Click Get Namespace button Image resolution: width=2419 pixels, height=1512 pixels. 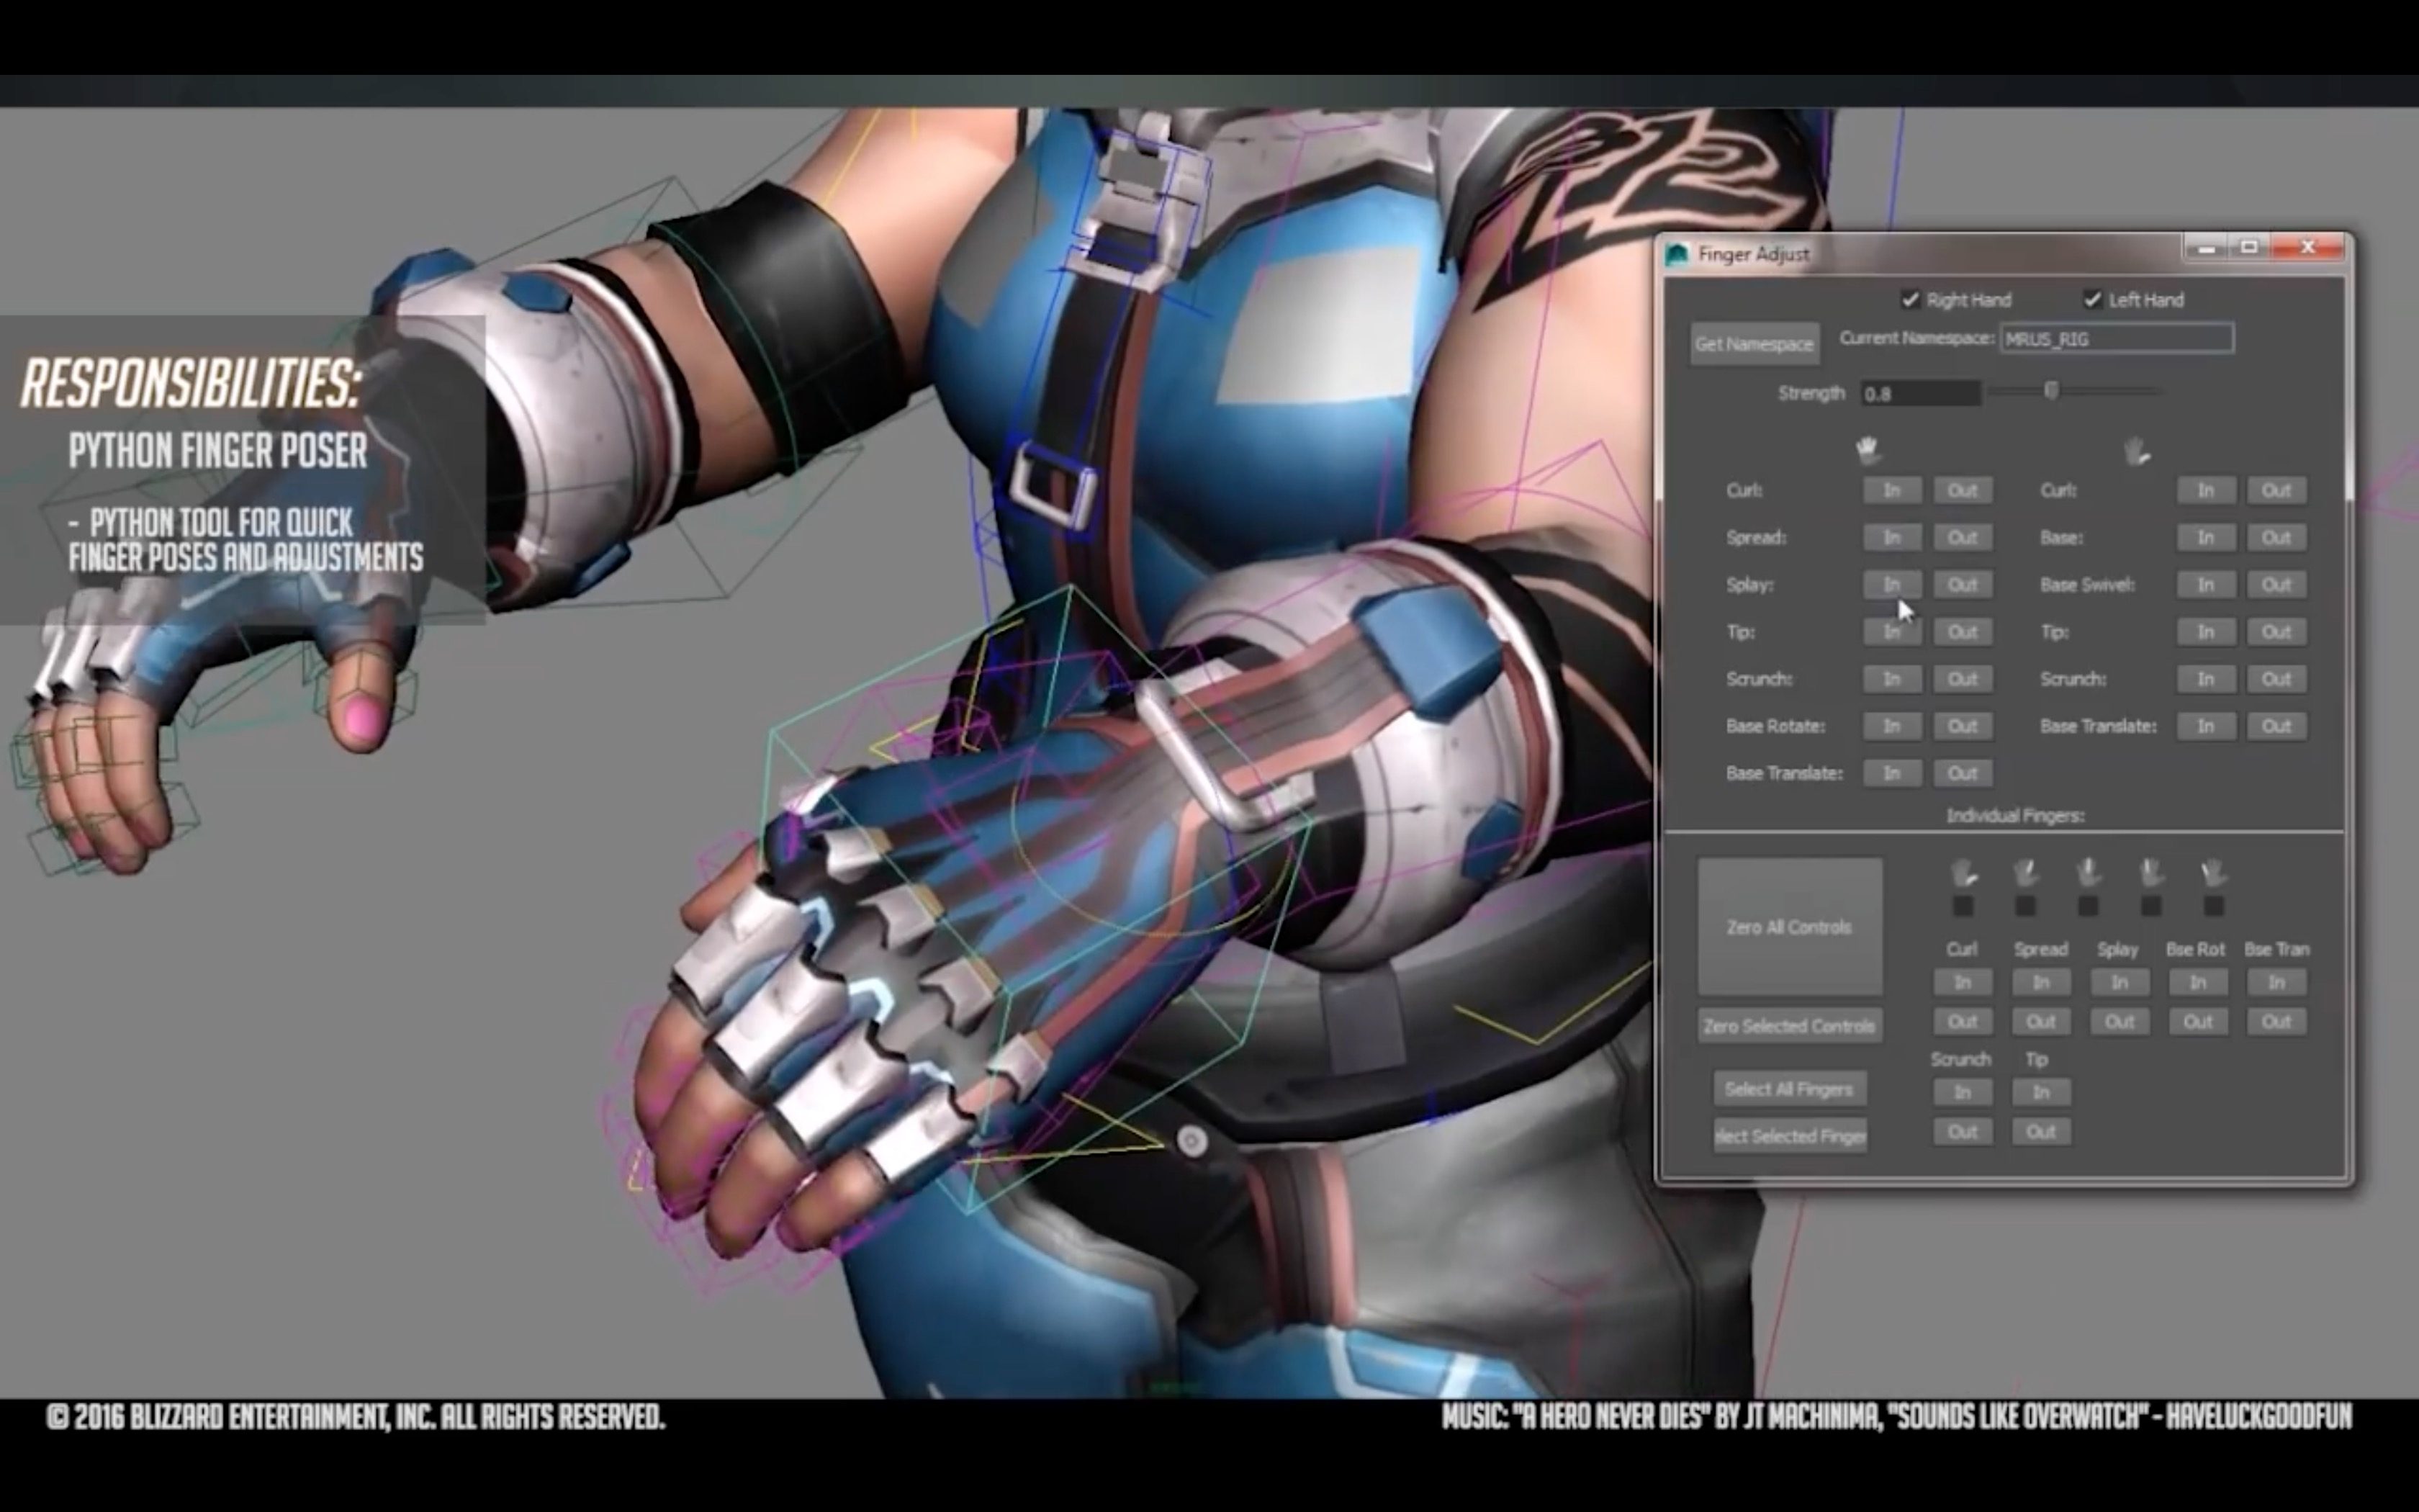(1754, 341)
